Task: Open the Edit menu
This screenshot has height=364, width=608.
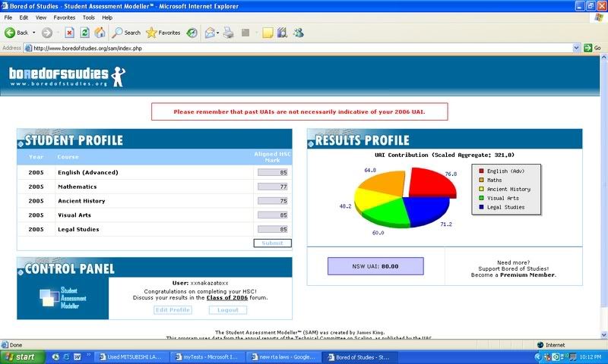Action: coord(24,17)
